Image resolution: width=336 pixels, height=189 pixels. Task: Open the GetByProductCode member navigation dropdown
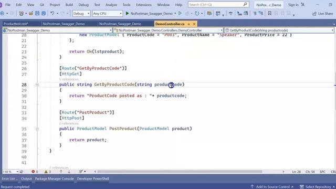(279, 30)
